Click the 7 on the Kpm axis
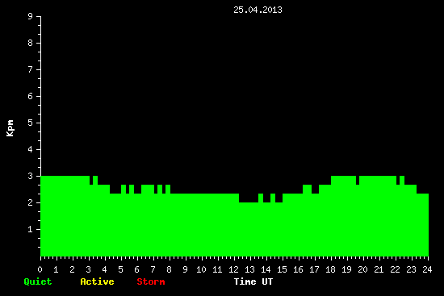Viewport: 444px width, 296px height. coord(31,69)
